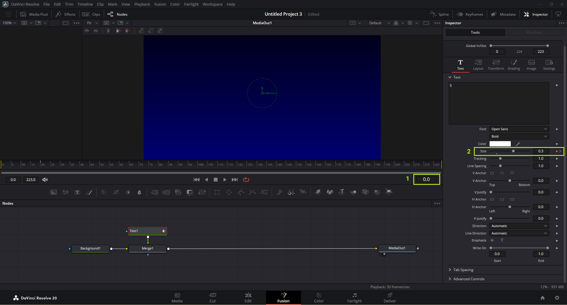The height and width of the screenshot is (305, 567).
Task: Add a Rectangle mask tool
Action: (x=217, y=192)
